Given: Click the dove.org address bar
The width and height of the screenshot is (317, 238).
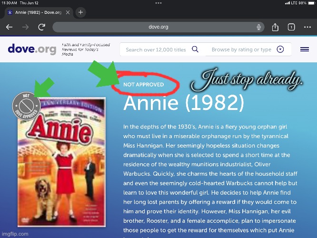Looking at the screenshot, I should [158, 27].
